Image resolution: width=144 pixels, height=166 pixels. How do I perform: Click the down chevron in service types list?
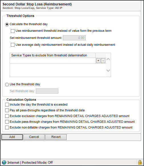click(108, 70)
